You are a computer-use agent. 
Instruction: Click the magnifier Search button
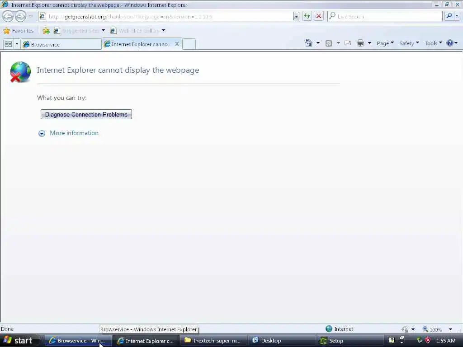pyautogui.click(x=449, y=16)
